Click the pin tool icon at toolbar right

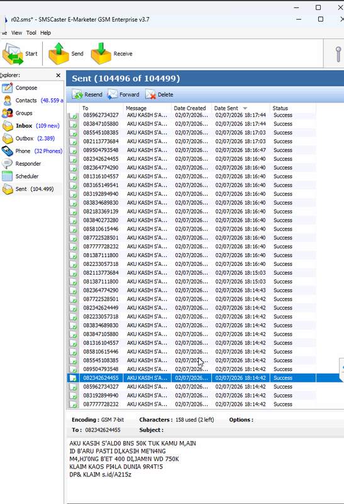point(338,54)
